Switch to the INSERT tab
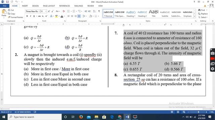The width and height of the screenshot is (215, 120). click(25, 6)
